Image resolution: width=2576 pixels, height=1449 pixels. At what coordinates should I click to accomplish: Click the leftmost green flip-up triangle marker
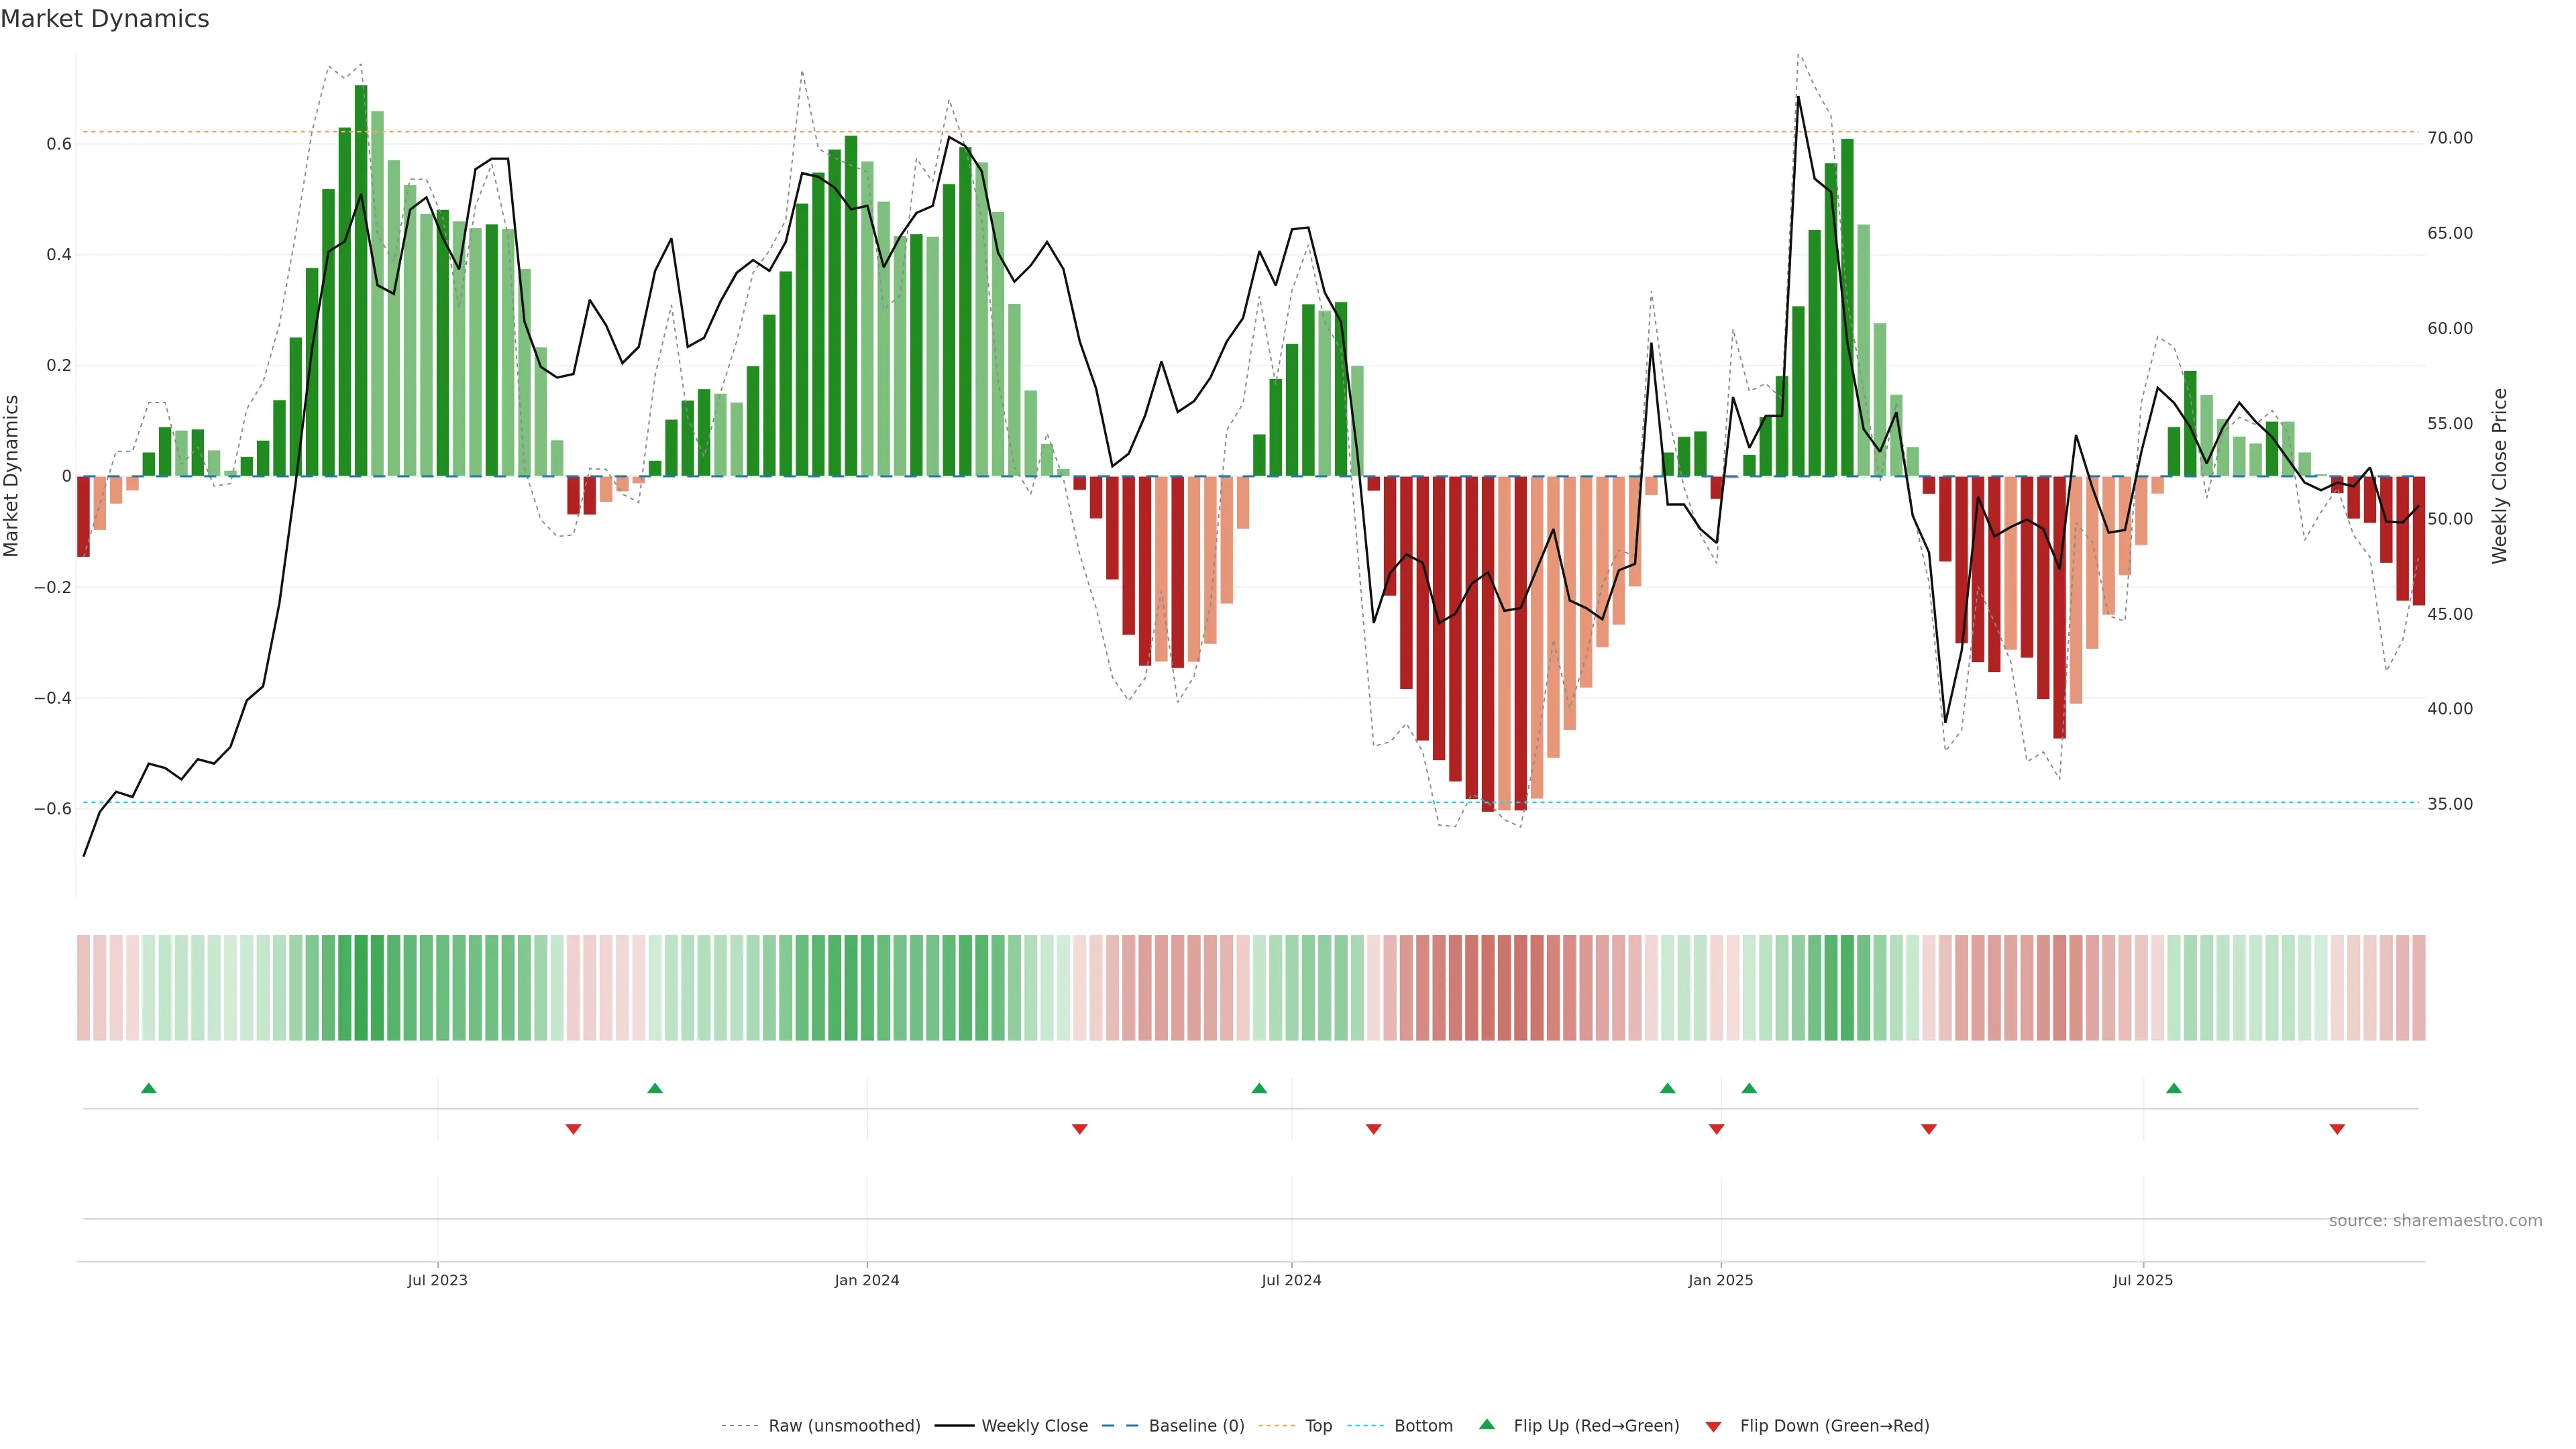(149, 1088)
